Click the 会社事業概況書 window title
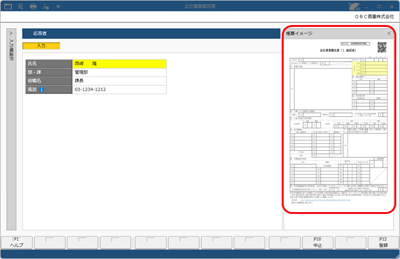The height and width of the screenshot is (259, 400). (x=200, y=6)
